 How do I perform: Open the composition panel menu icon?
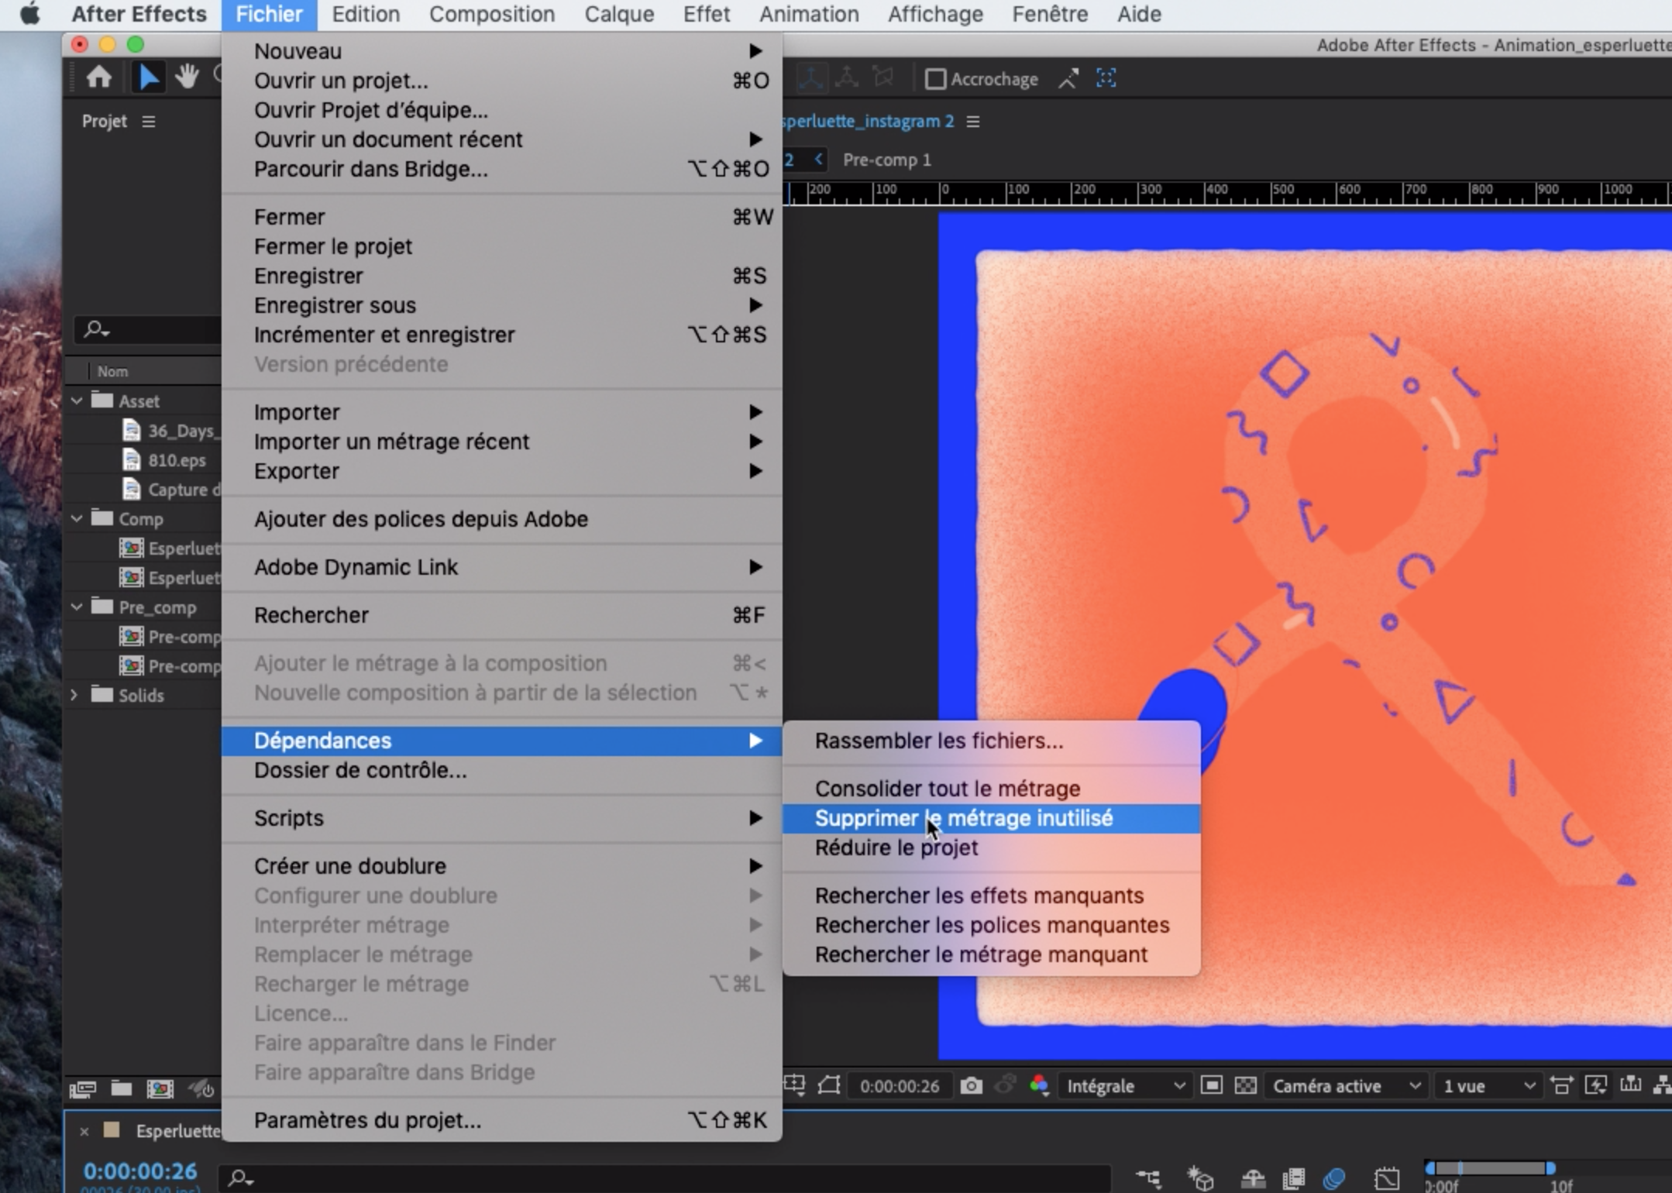pyautogui.click(x=974, y=122)
